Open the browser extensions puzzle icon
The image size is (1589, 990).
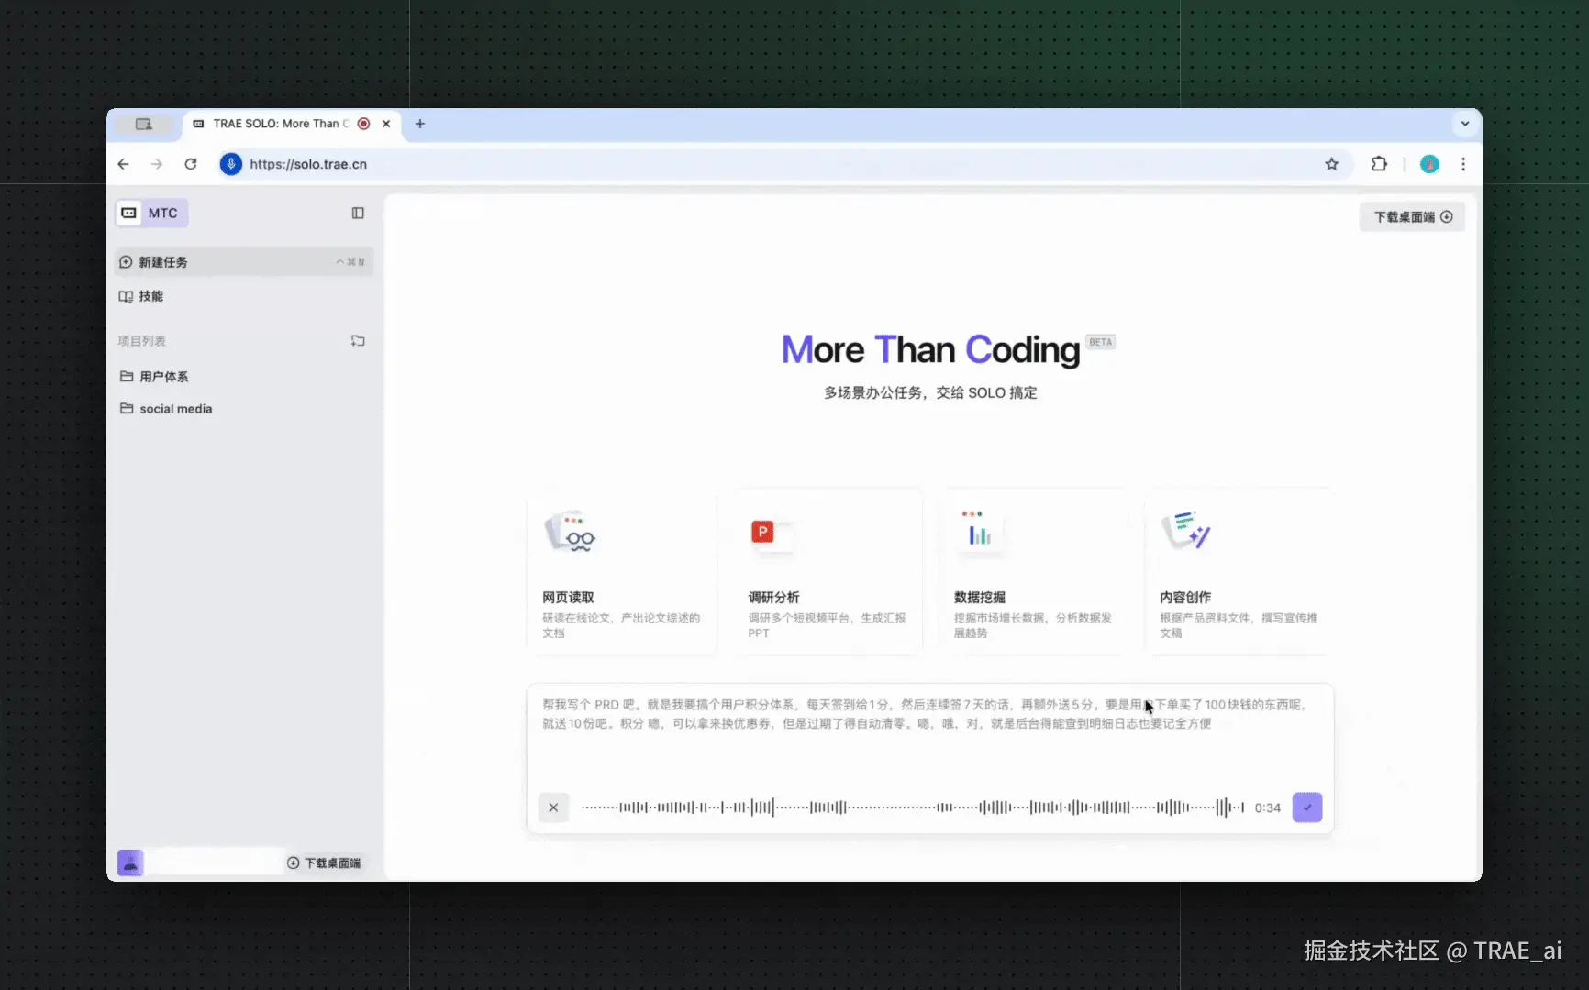coord(1379,164)
